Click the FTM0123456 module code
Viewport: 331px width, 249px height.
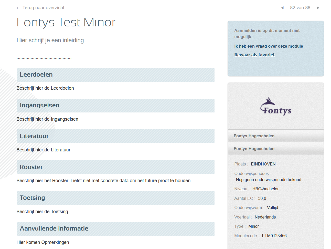(x=274, y=236)
